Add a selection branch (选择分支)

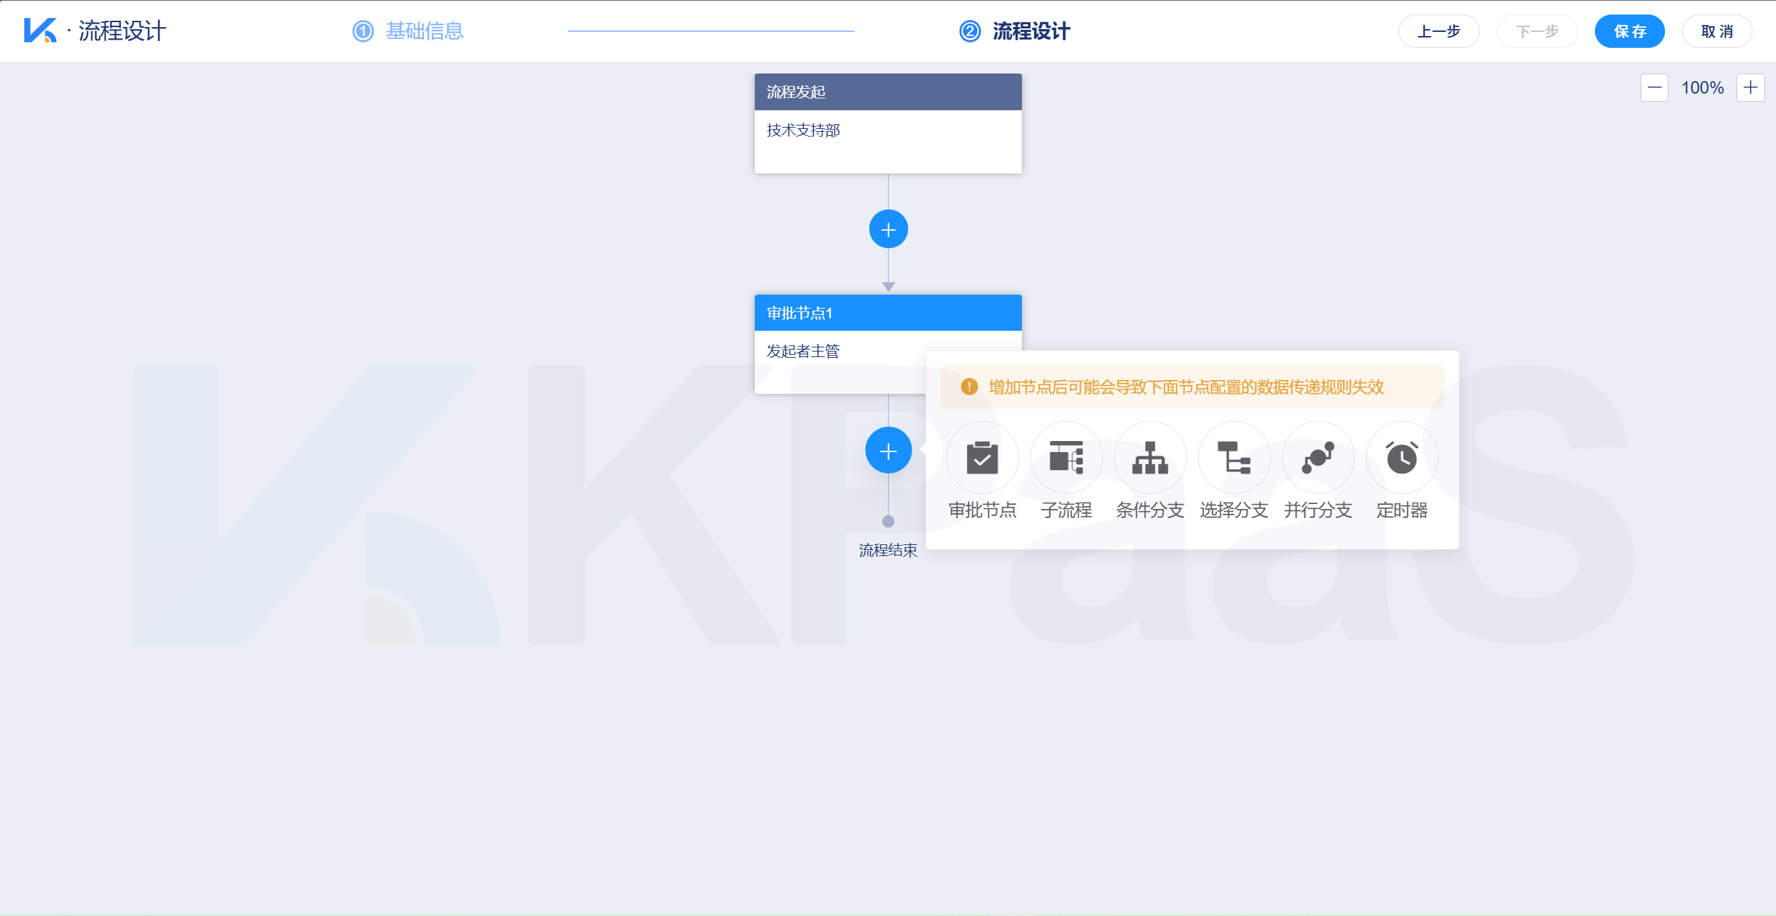pos(1234,458)
